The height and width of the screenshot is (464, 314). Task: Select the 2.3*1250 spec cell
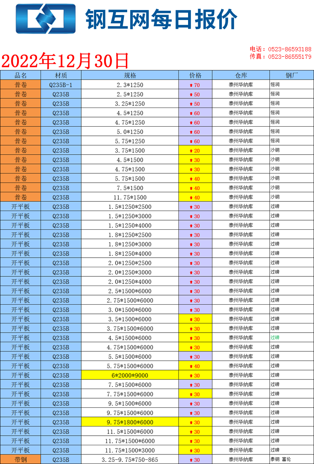130,85
